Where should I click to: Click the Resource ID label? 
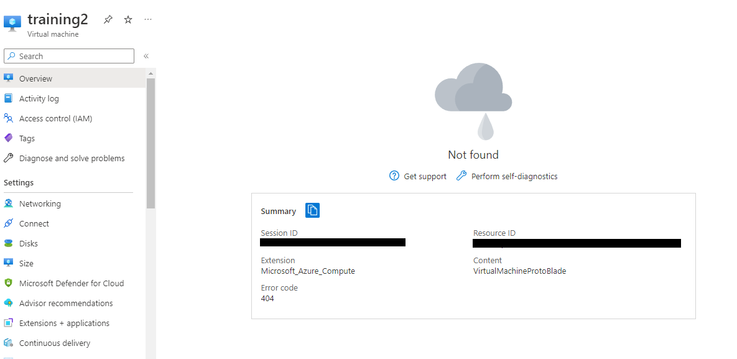tap(494, 233)
